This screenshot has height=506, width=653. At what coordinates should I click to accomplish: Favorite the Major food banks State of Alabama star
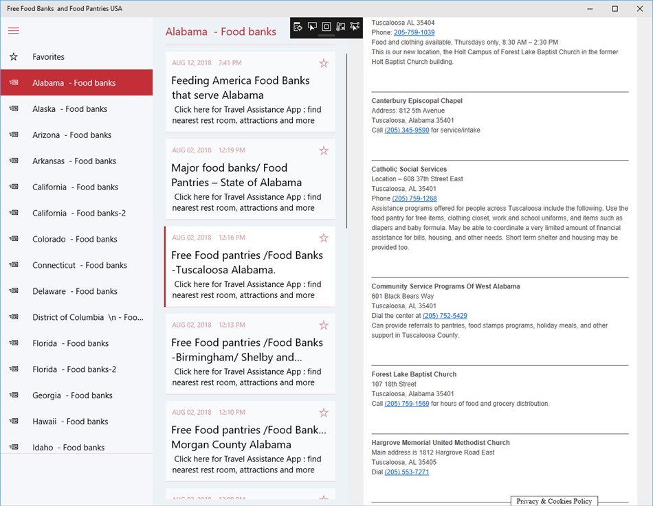coord(324,150)
